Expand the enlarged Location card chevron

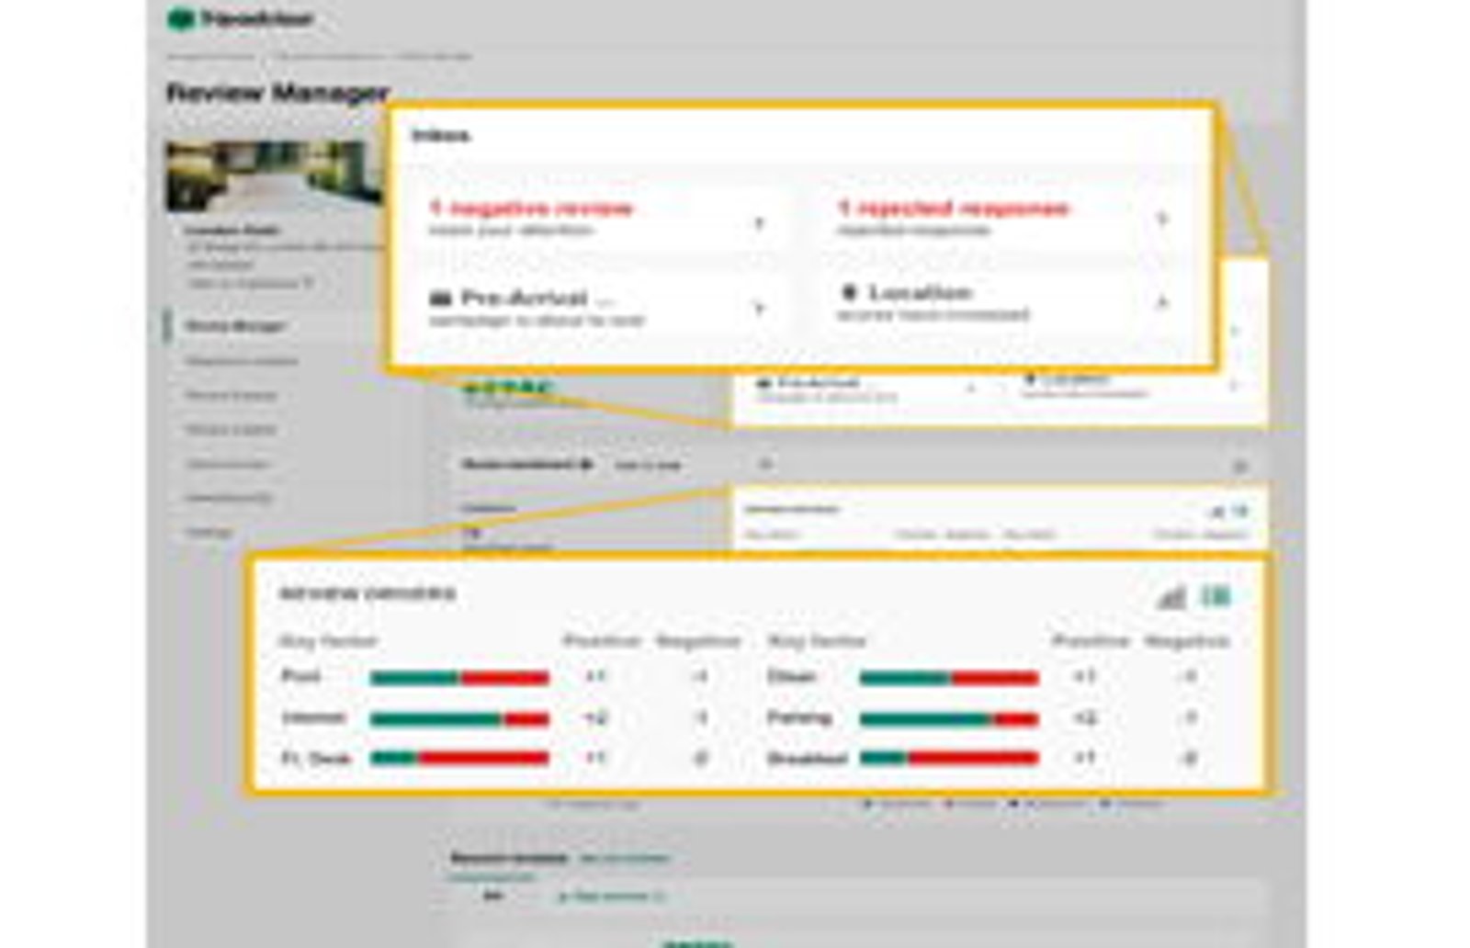(1161, 302)
